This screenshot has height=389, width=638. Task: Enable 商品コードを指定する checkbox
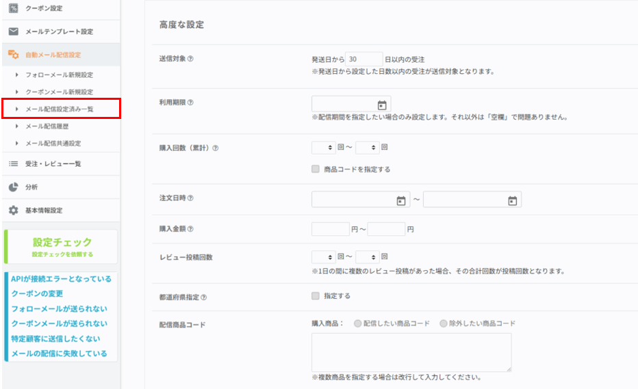pyautogui.click(x=316, y=169)
